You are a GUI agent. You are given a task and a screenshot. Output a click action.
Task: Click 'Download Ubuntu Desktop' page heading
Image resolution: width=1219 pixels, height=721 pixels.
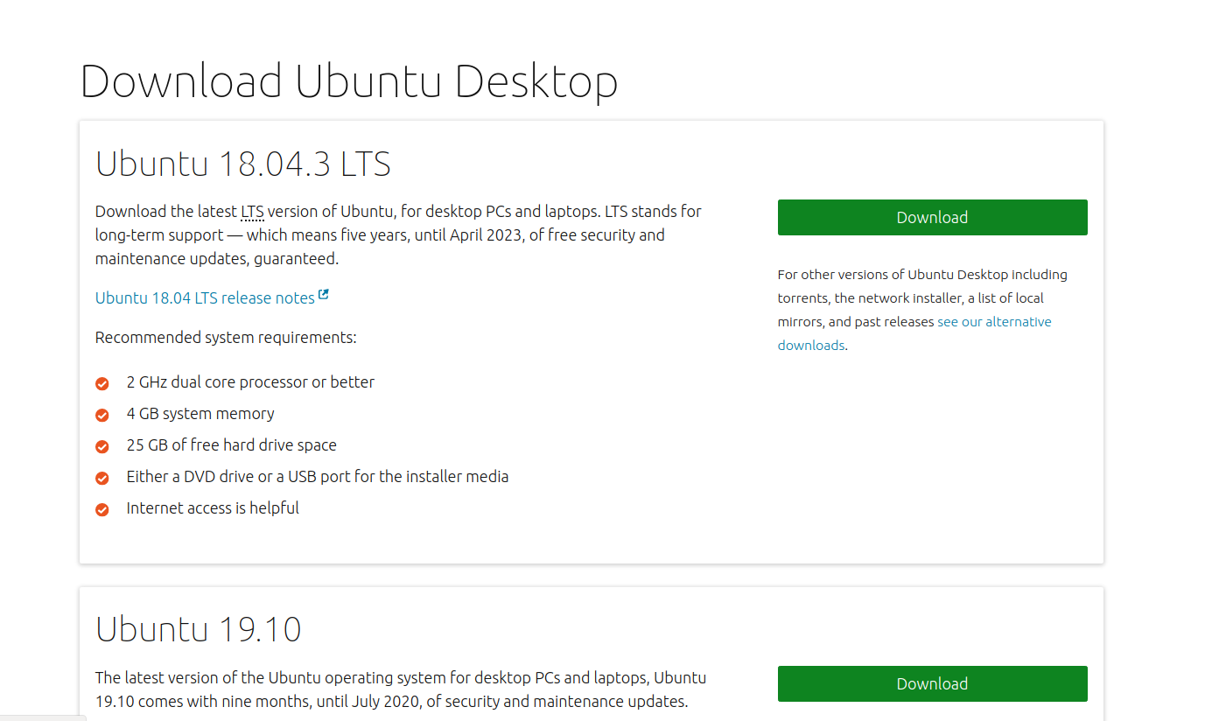point(349,81)
